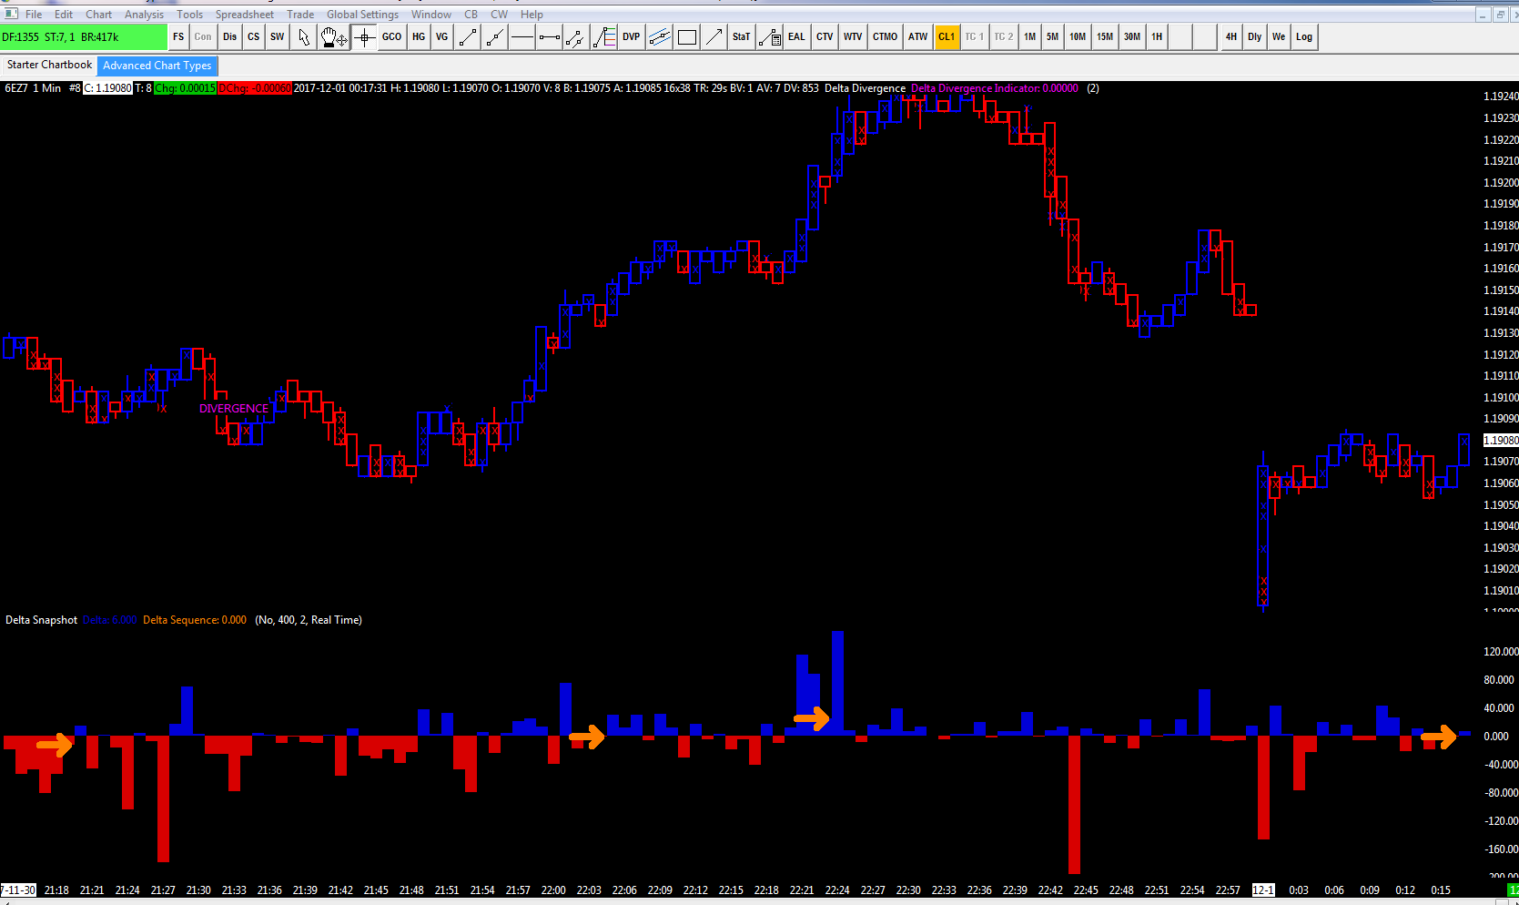Select the pointer arrow tool
The width and height of the screenshot is (1519, 905).
click(x=304, y=37)
